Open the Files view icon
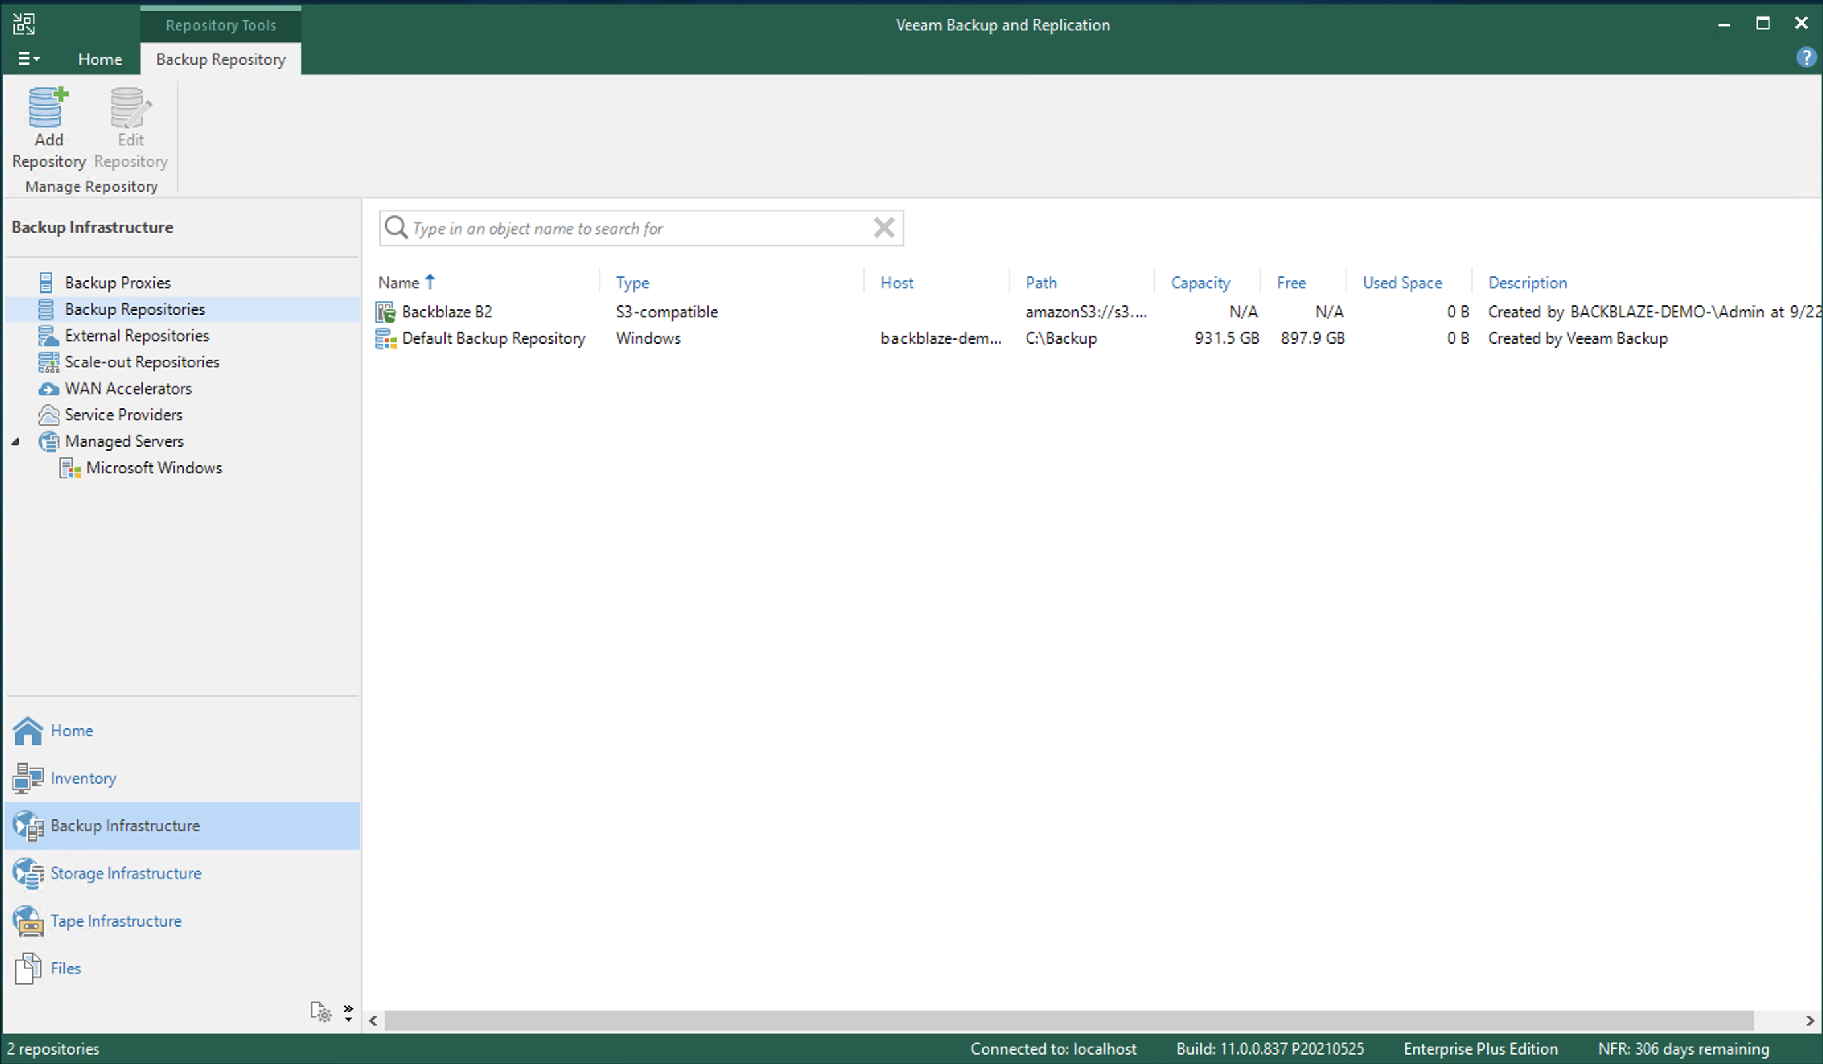Viewport: 1823px width, 1064px height. tap(28, 969)
